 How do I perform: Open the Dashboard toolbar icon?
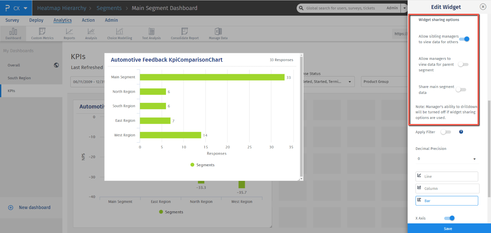13,34
